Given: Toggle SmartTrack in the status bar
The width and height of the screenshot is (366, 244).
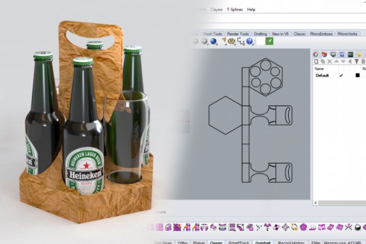Looking at the screenshot, I should point(238,242).
